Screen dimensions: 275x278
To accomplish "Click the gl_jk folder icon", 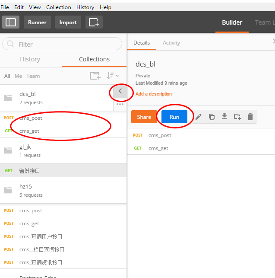I will point(8,150).
